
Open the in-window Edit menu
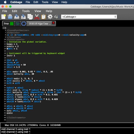[14, 11]
